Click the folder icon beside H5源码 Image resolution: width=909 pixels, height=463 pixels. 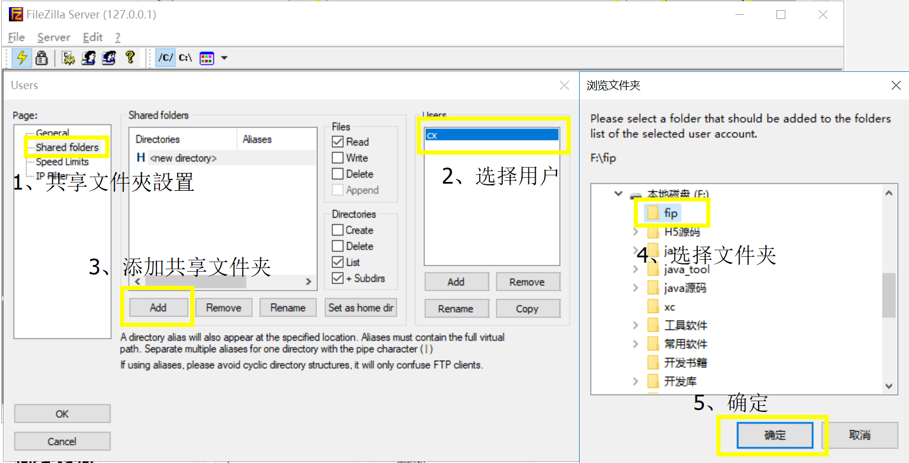pos(653,232)
